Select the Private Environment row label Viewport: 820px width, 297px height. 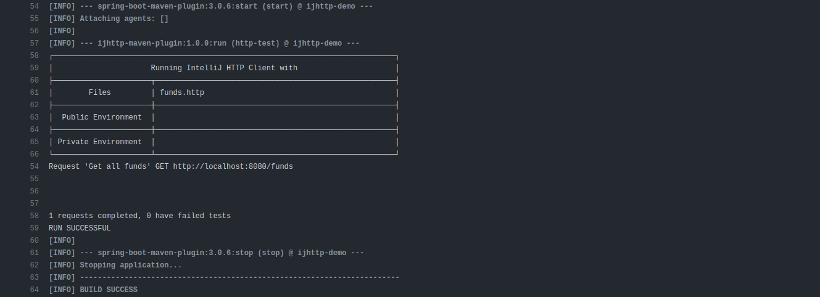100,142
